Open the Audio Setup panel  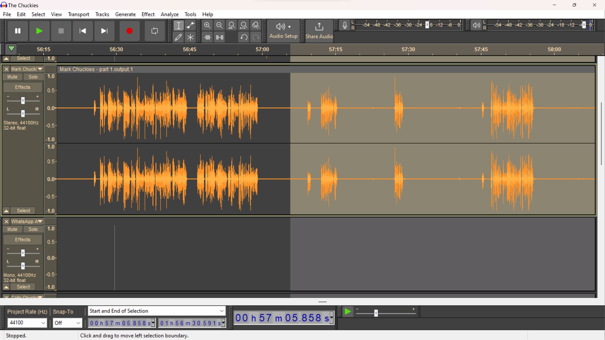[283, 31]
